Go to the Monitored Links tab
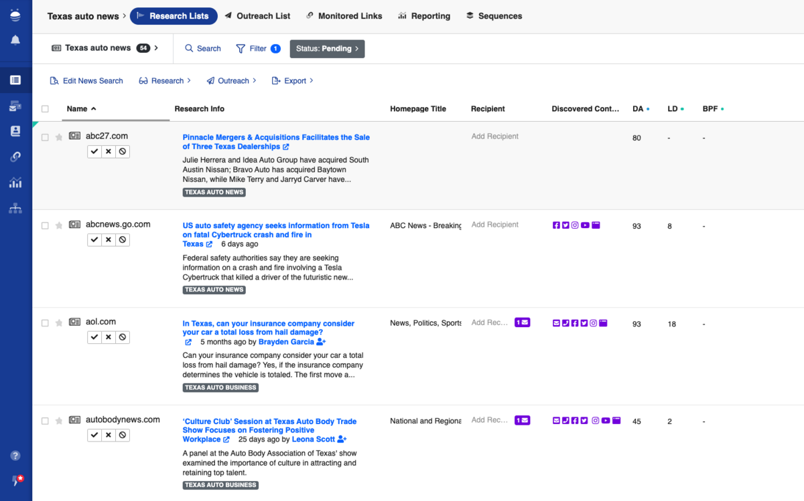The width and height of the screenshot is (804, 501). 344,16
